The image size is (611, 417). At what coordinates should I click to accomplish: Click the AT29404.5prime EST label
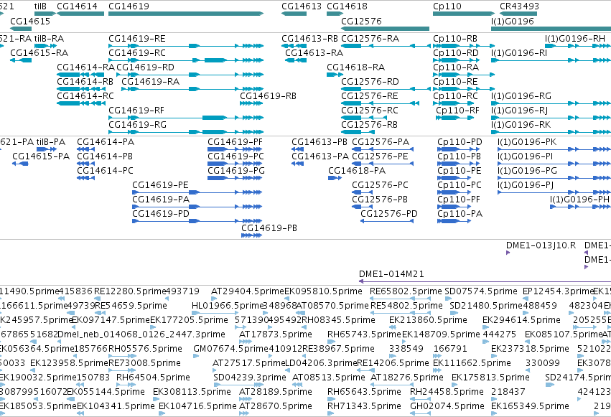click(248, 291)
